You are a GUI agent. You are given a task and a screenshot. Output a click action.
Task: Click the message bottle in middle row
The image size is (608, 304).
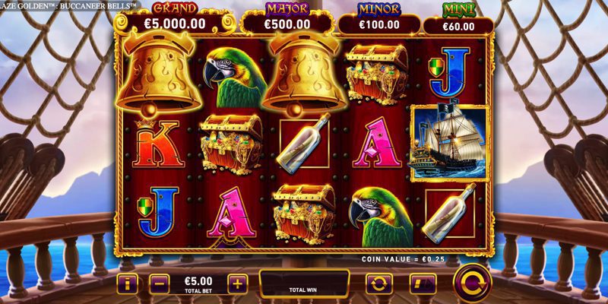305,144
